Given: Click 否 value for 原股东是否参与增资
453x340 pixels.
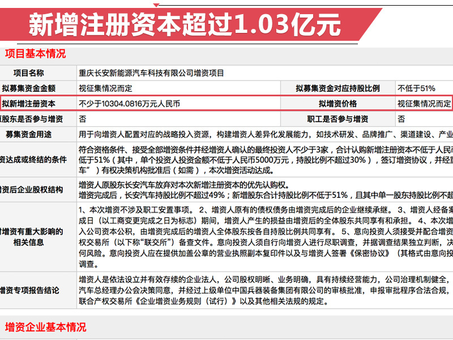Looking at the screenshot, I should click(82, 119).
